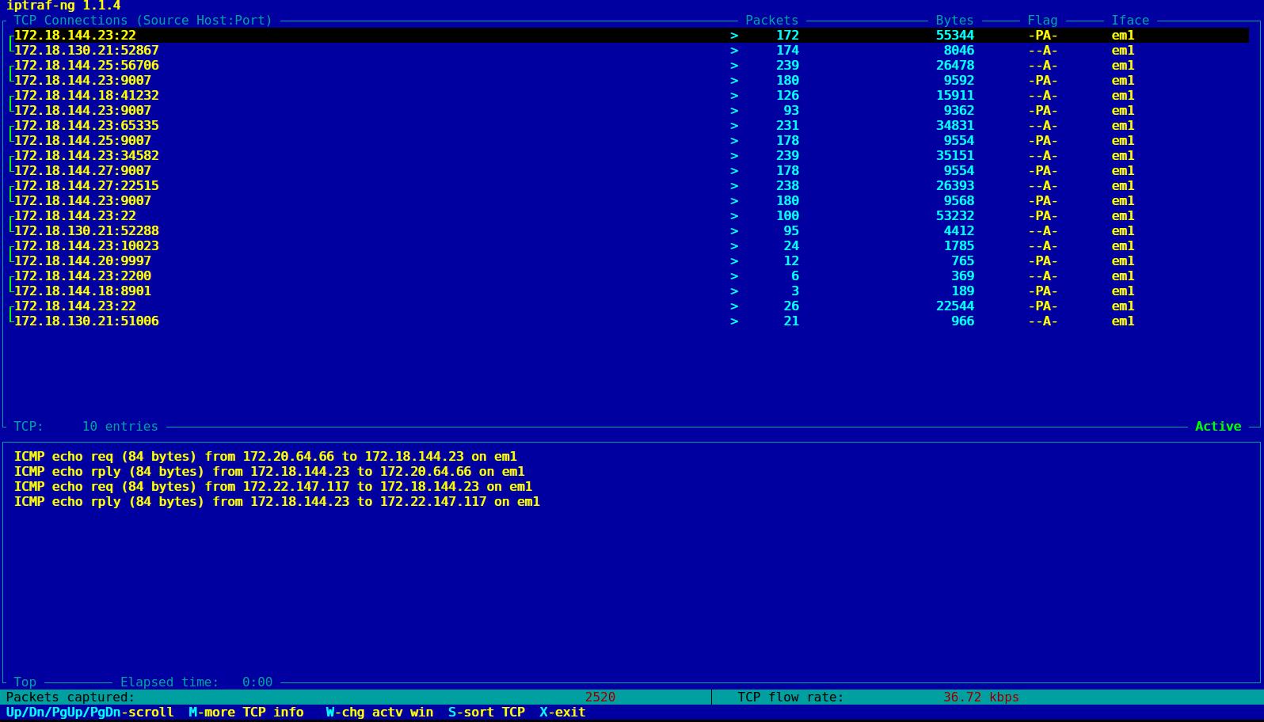1264x722 pixels.
Task: Click ICMP echo rply to 172.20.64.66
Action: click(x=269, y=472)
